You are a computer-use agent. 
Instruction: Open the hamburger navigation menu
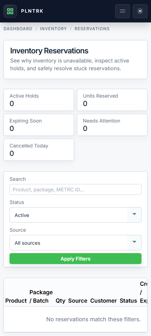(123, 11)
